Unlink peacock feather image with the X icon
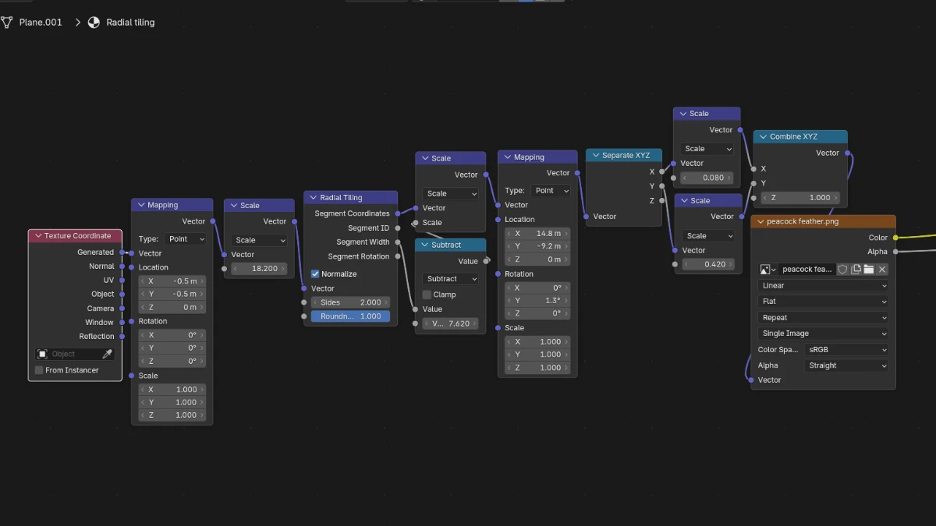The image size is (936, 526). 882,269
